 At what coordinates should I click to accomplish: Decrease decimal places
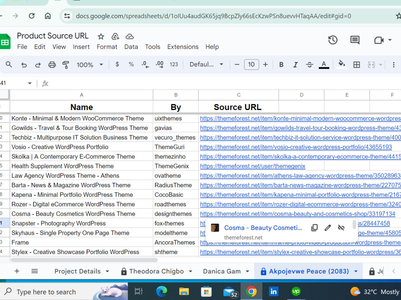(145, 64)
